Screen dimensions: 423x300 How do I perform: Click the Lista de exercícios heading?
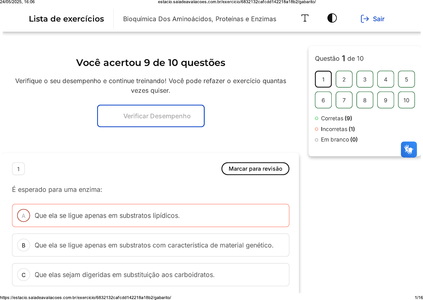click(66, 19)
